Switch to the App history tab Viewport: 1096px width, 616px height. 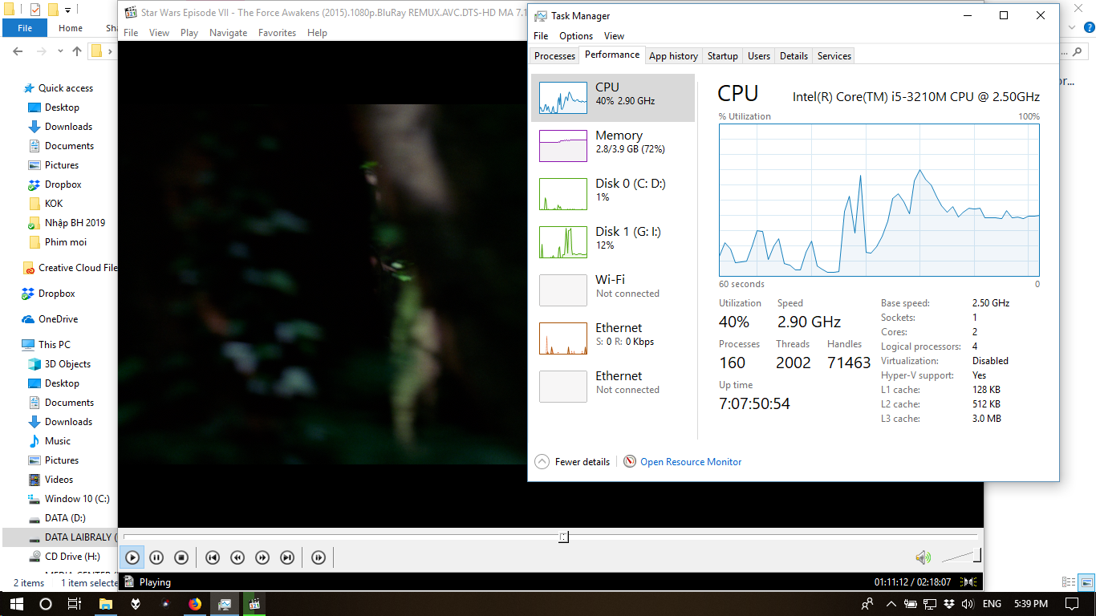coord(673,56)
